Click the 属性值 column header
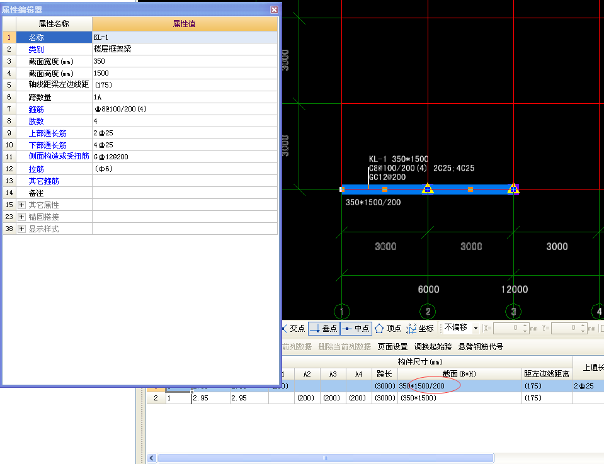The width and height of the screenshot is (604, 464). (x=185, y=24)
